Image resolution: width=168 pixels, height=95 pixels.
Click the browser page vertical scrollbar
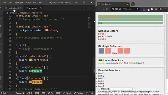[167, 46]
